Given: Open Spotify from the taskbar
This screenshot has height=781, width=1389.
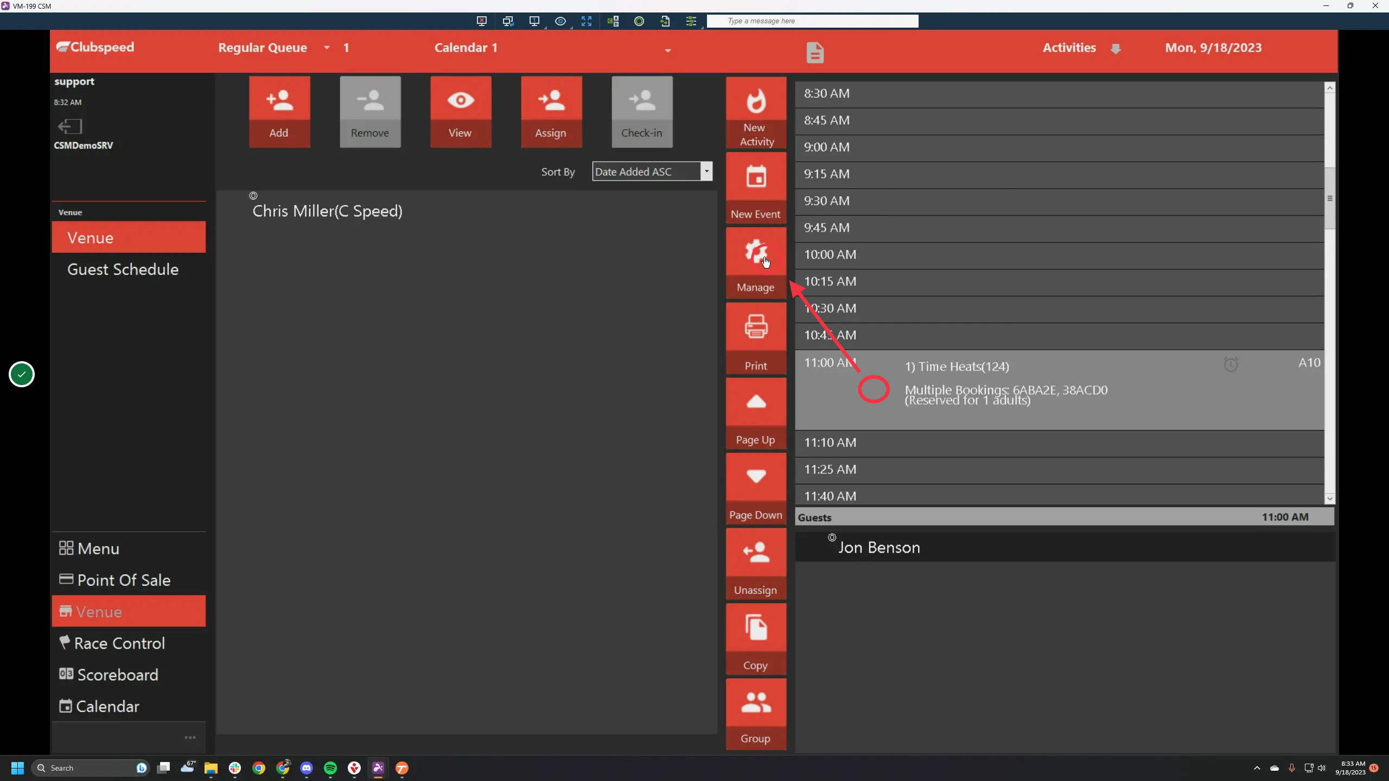Looking at the screenshot, I should [x=330, y=768].
